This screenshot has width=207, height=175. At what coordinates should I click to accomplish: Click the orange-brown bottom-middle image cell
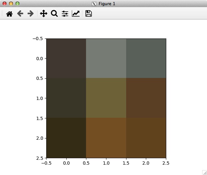point(106,138)
